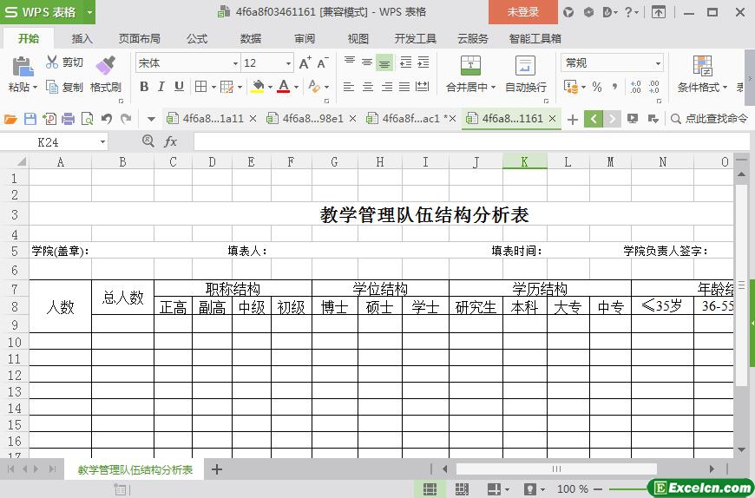Align text to top

350,62
